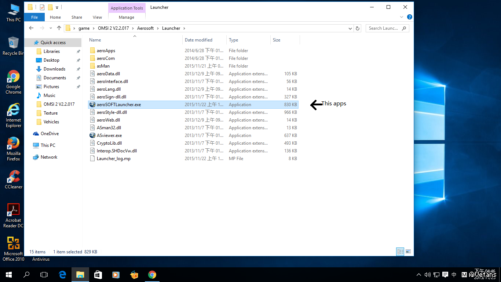The width and height of the screenshot is (501, 282).
Task: Expand the chevron after Aerosoft in address bar
Action: 158,28
